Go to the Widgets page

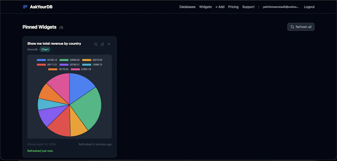tap(205, 7)
